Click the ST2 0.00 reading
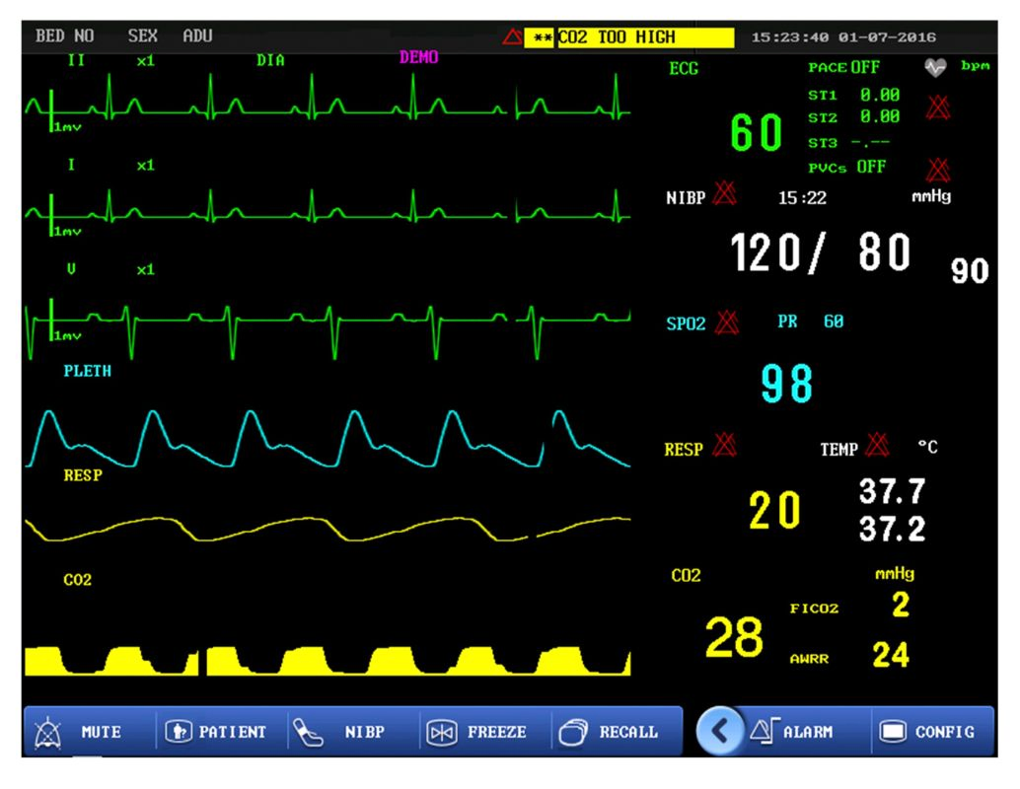Image resolution: width=1020 pixels, height=789 pixels. pos(853,117)
